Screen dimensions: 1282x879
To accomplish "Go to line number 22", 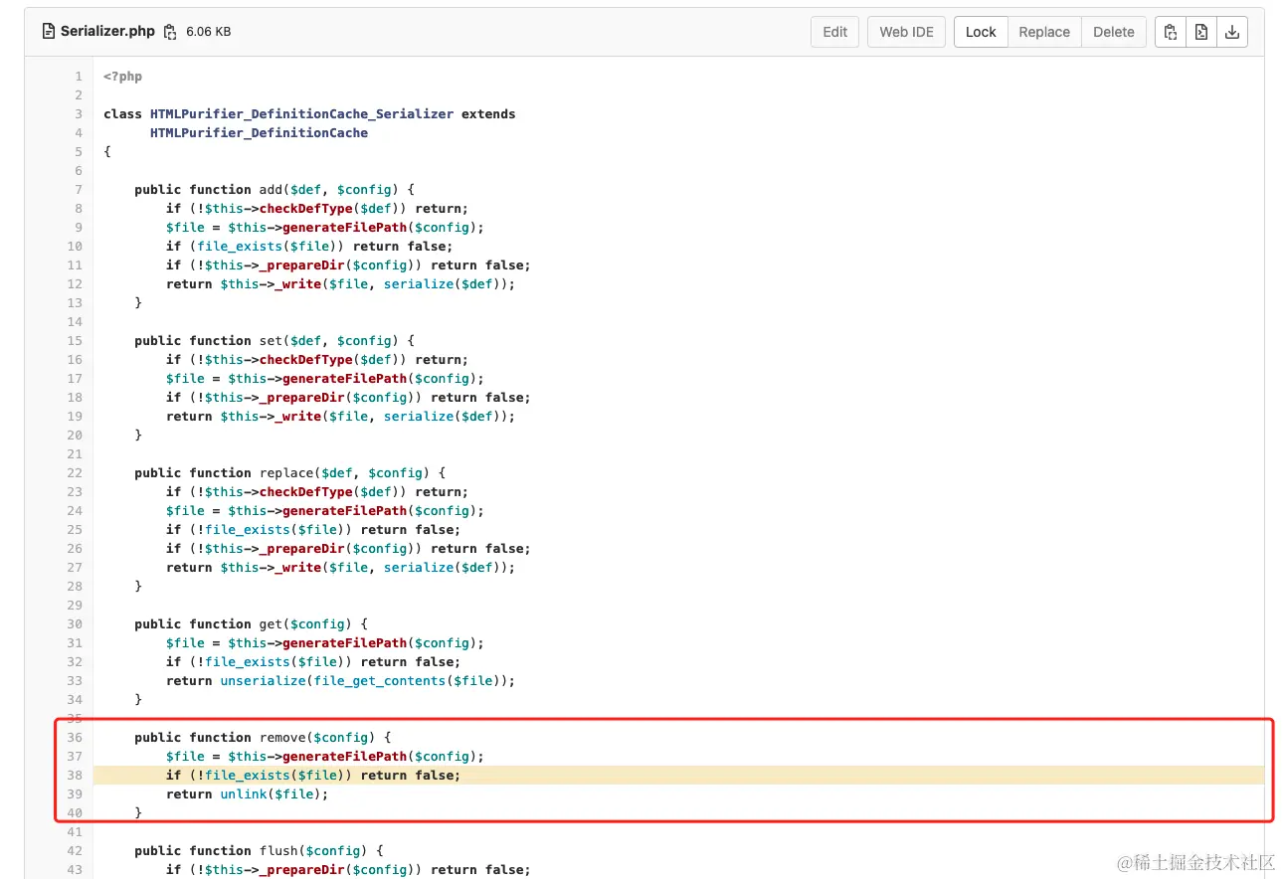I will click(x=75, y=473).
